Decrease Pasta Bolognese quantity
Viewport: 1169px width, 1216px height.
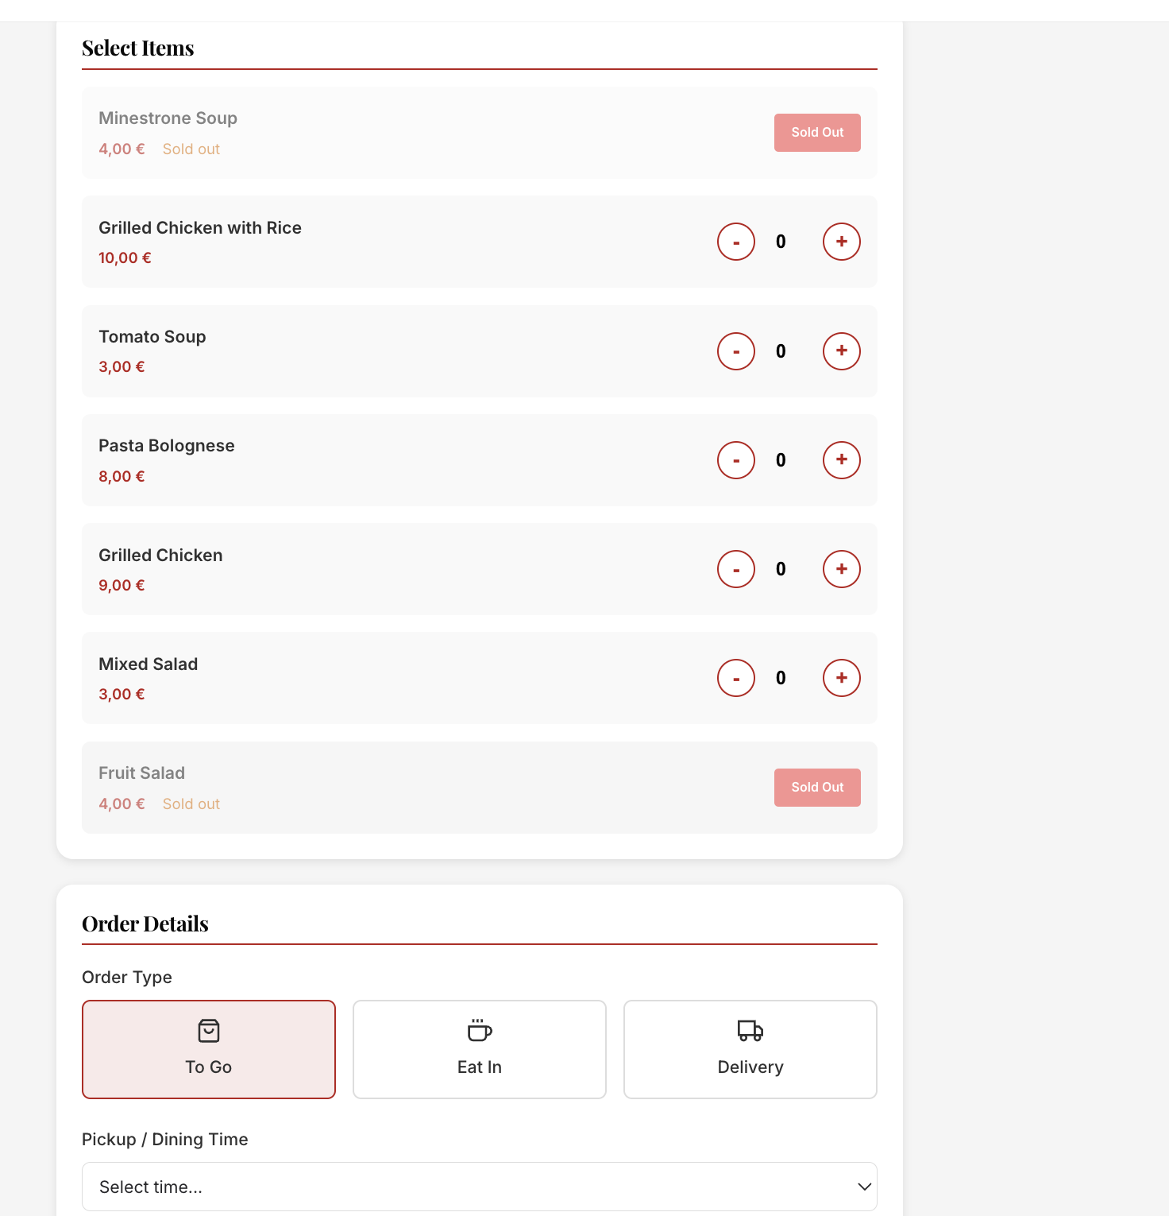point(735,459)
